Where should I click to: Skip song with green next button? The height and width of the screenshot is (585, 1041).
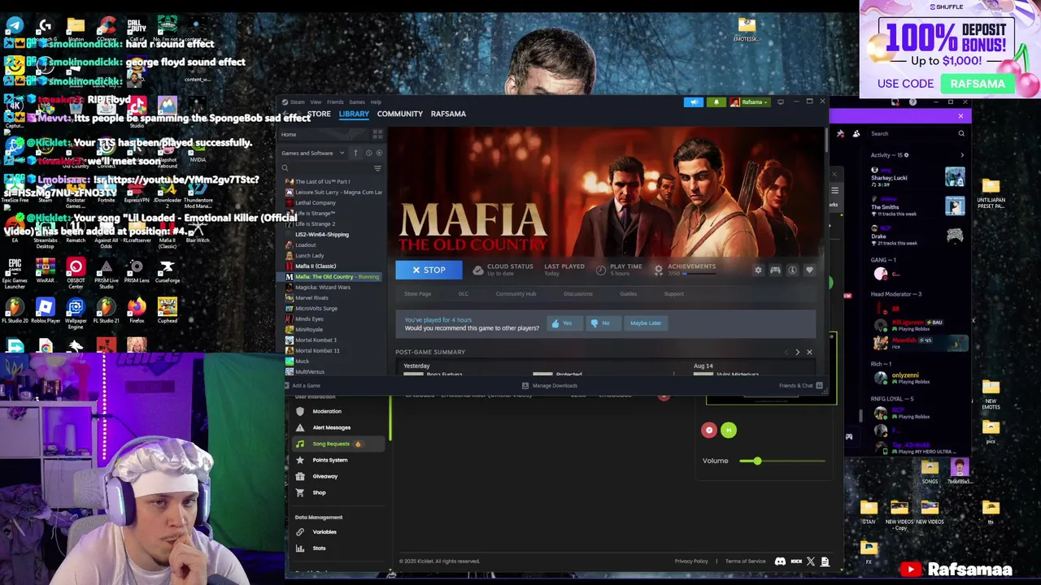729,431
